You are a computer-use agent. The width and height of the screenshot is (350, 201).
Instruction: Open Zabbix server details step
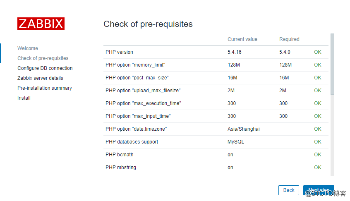pos(40,78)
